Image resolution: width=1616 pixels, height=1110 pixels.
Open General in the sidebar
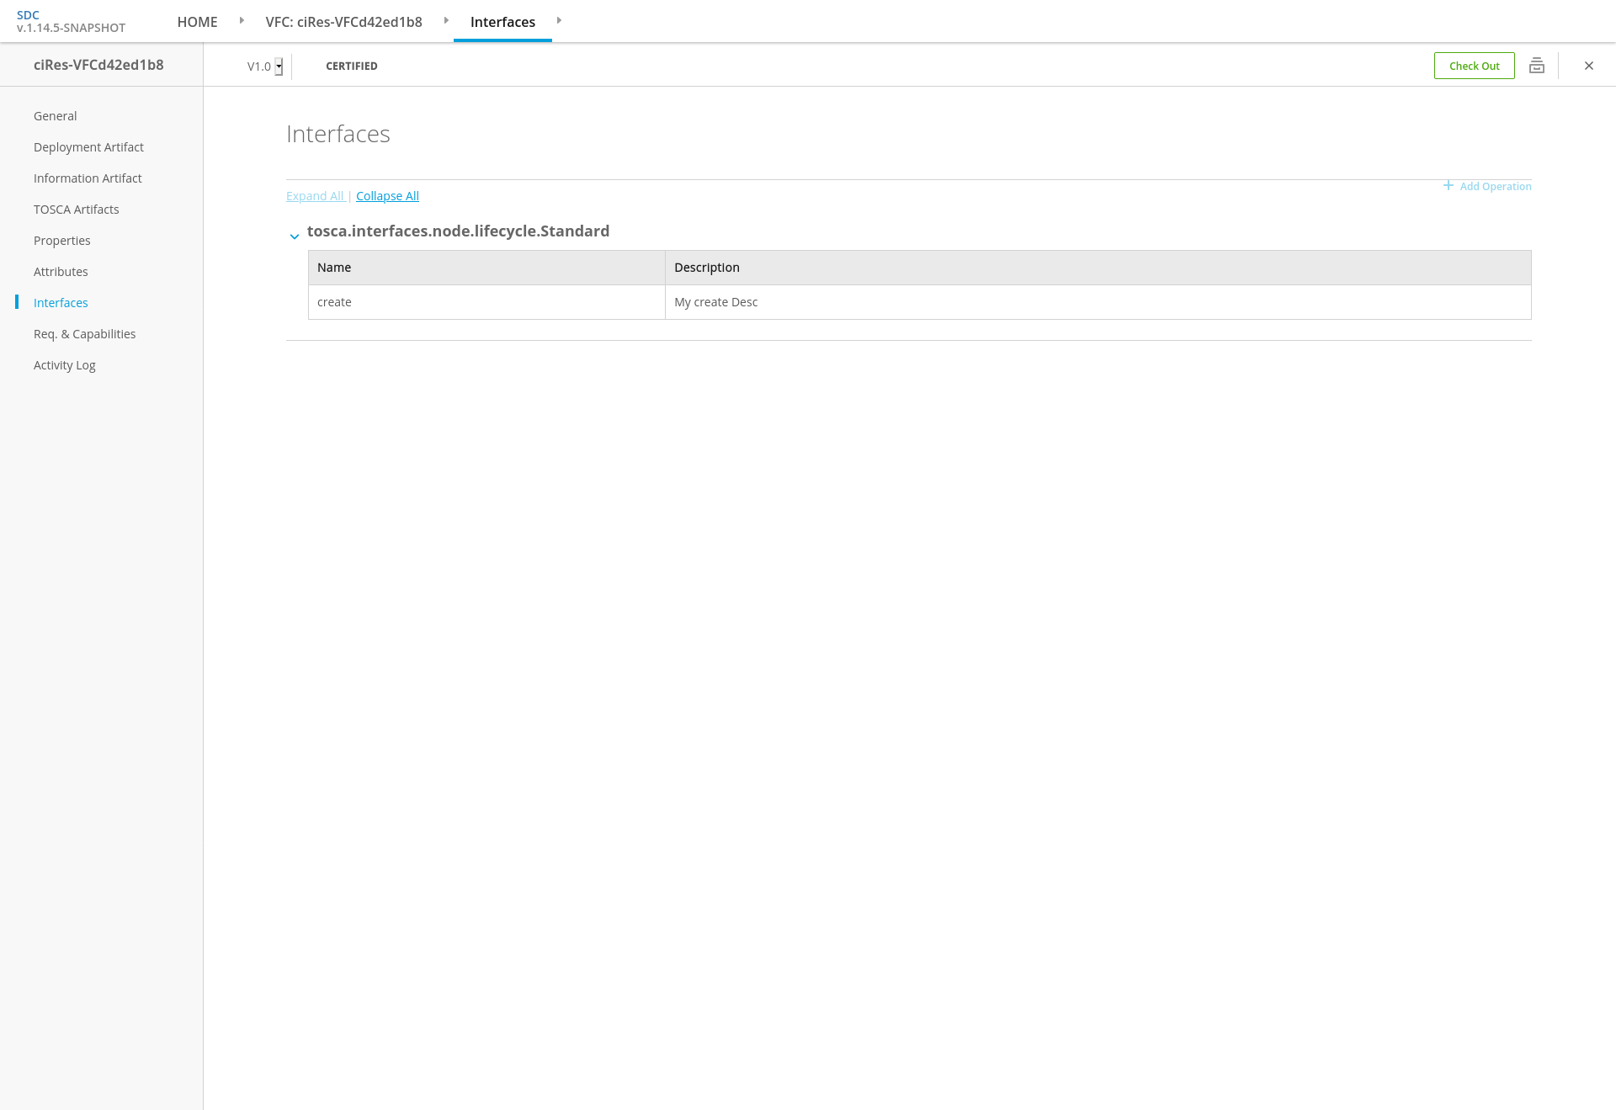pyautogui.click(x=55, y=116)
